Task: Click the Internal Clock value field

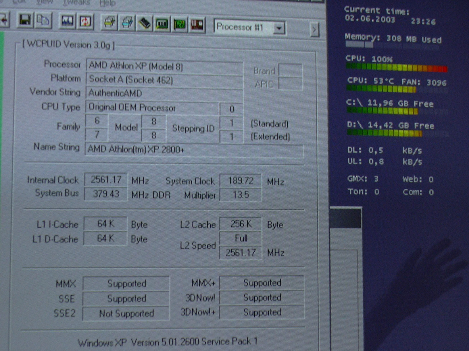Action: 106,180
